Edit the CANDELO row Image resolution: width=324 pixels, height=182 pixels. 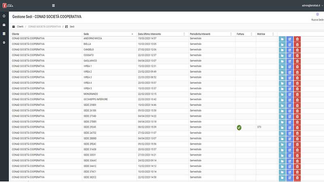click(290, 50)
